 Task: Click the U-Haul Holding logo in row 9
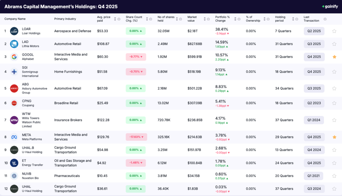coord(14,150)
